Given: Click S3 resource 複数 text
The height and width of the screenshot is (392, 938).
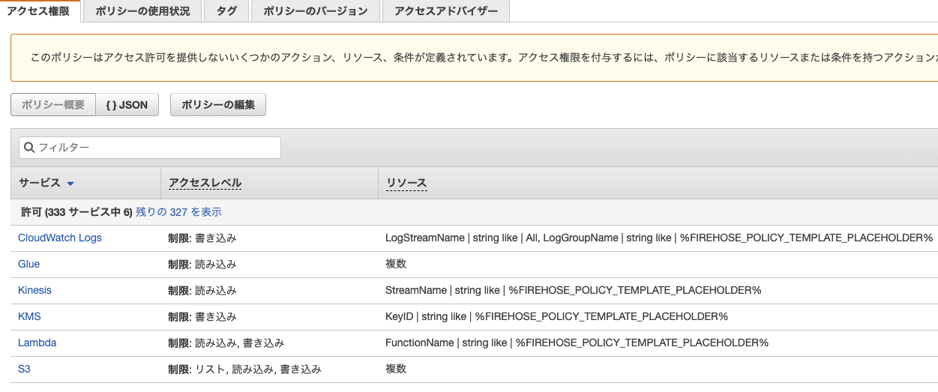Looking at the screenshot, I should coord(396,369).
